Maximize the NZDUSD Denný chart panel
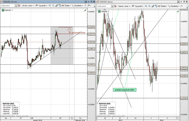Screen dimensions: 189x121 click(x=178, y=2)
